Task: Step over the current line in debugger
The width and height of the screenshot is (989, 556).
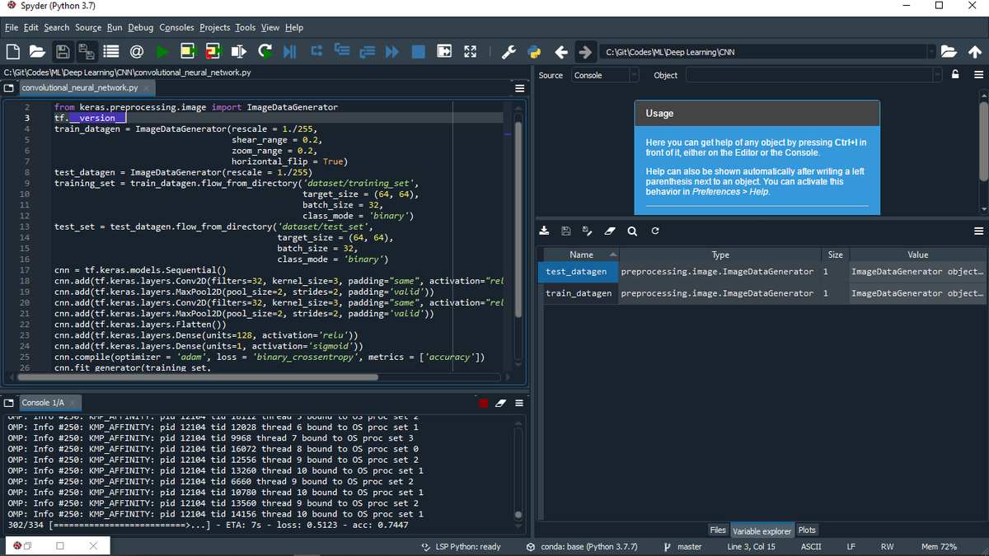Action: tap(316, 51)
